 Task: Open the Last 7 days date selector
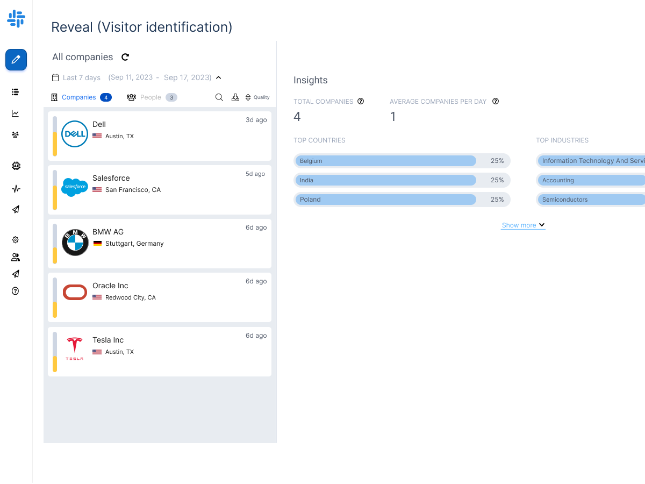pyautogui.click(x=82, y=77)
